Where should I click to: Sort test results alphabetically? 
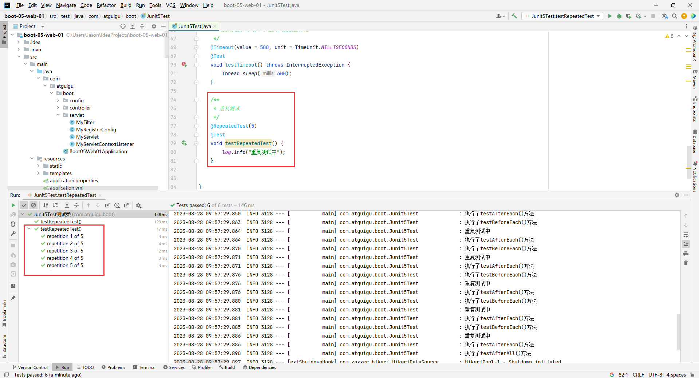[x=46, y=205]
